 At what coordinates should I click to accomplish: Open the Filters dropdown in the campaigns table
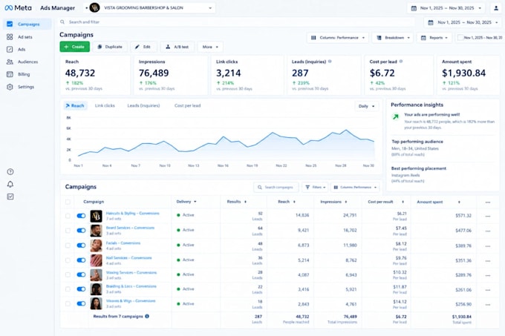pyautogui.click(x=315, y=187)
